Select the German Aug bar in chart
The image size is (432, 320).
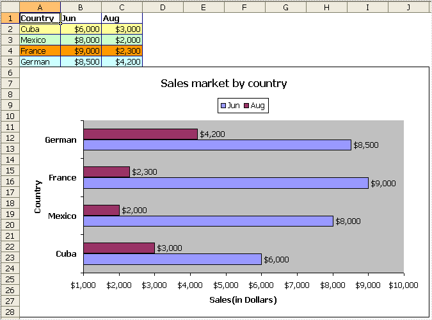tap(141, 134)
